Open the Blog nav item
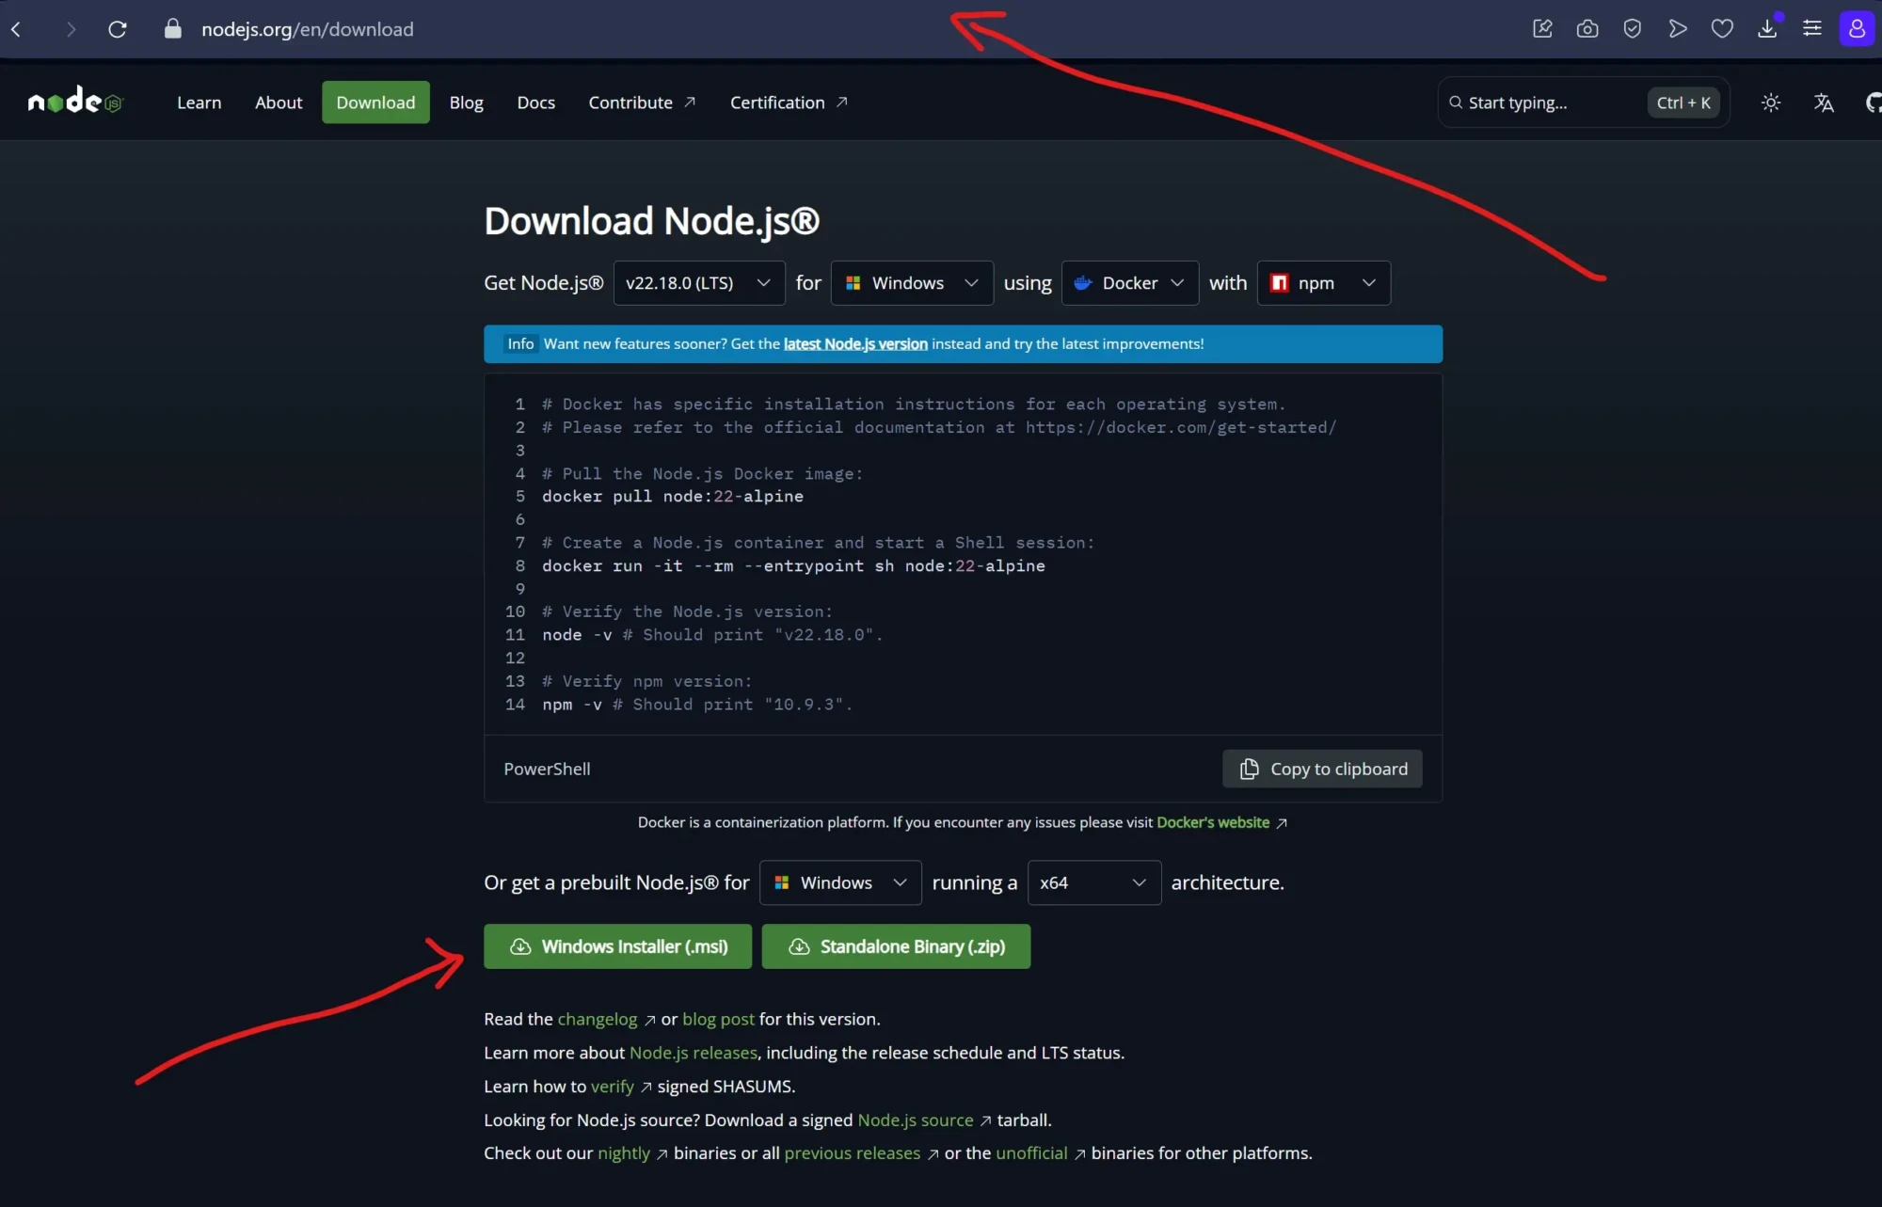 pos(466,103)
